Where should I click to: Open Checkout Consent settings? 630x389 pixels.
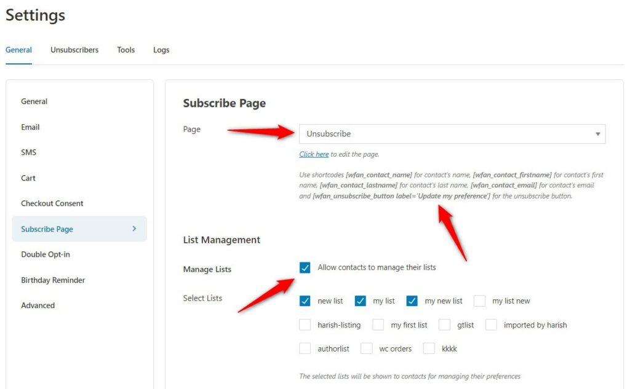click(x=52, y=203)
